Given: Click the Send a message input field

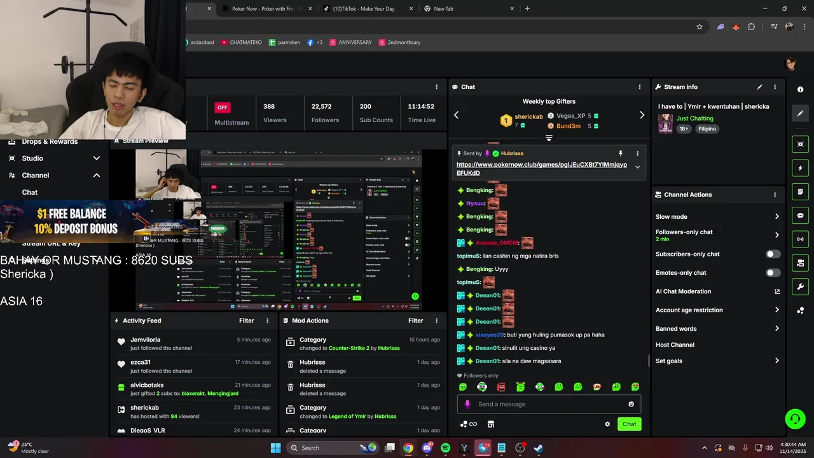Looking at the screenshot, I should point(549,404).
